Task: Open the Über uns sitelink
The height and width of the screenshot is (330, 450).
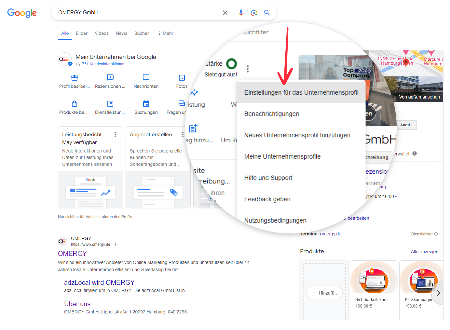Action: (x=77, y=304)
